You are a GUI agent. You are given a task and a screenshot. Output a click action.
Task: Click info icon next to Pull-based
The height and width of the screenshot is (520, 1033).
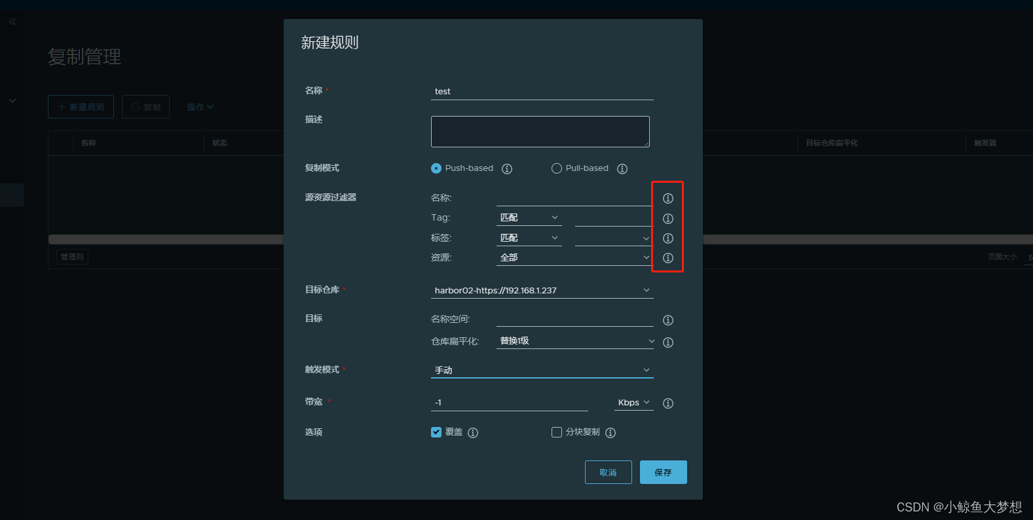click(622, 169)
